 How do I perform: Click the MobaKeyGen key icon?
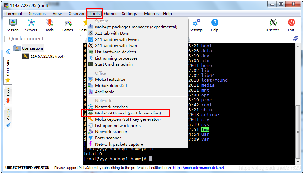pyautogui.click(x=91, y=119)
